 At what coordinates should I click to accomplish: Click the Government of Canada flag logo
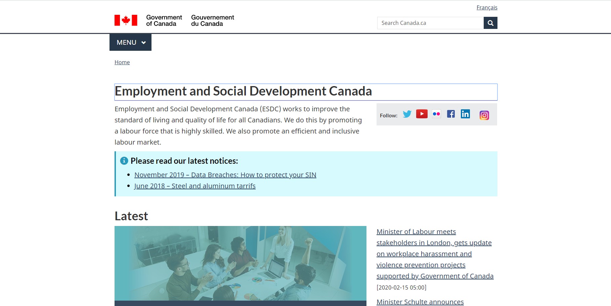[x=126, y=20]
